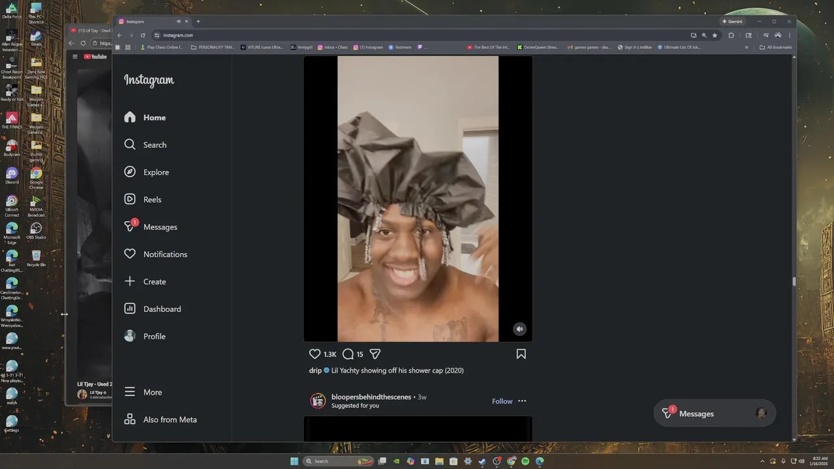Open The Best Of The Int... bookmark
Image resolution: width=834 pixels, height=469 pixels.
(x=489, y=47)
